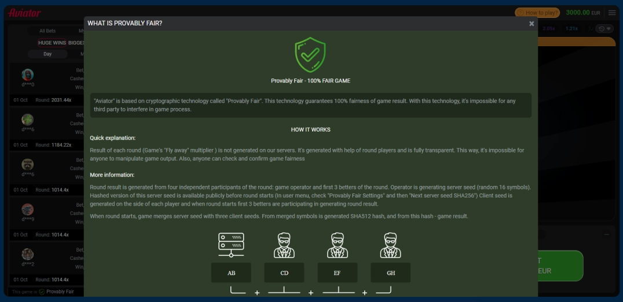
Task: Expand the round history dropdown
Action: 604,28
